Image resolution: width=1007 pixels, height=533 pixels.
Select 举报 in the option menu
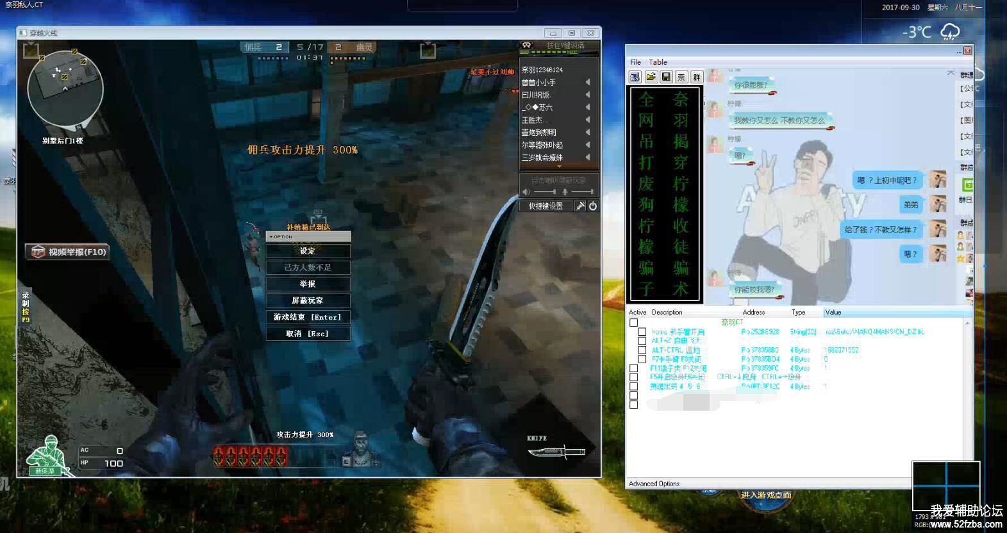point(308,284)
